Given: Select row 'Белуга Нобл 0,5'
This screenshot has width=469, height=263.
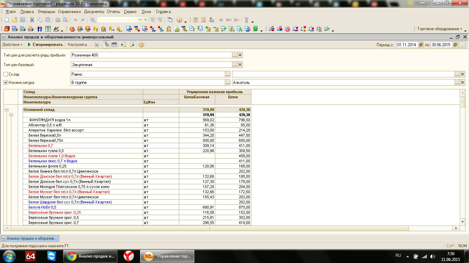Looking at the screenshot, I should tap(137, 207).
